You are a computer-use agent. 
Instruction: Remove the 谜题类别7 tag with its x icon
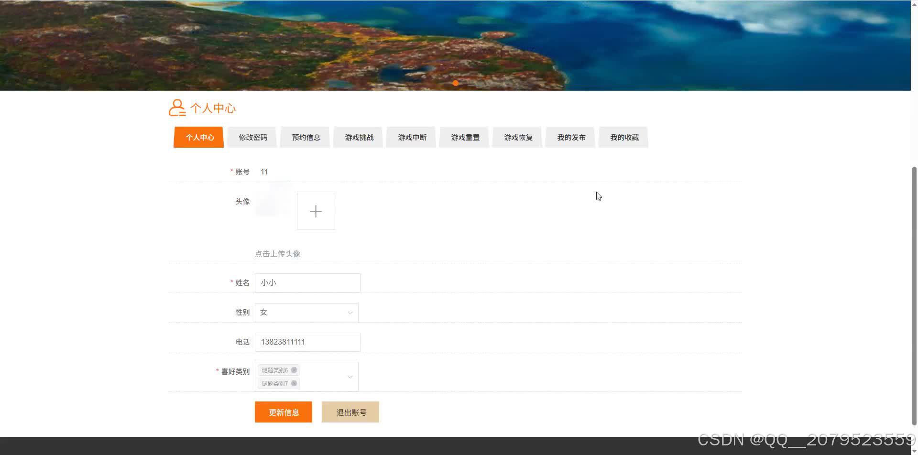(295, 383)
